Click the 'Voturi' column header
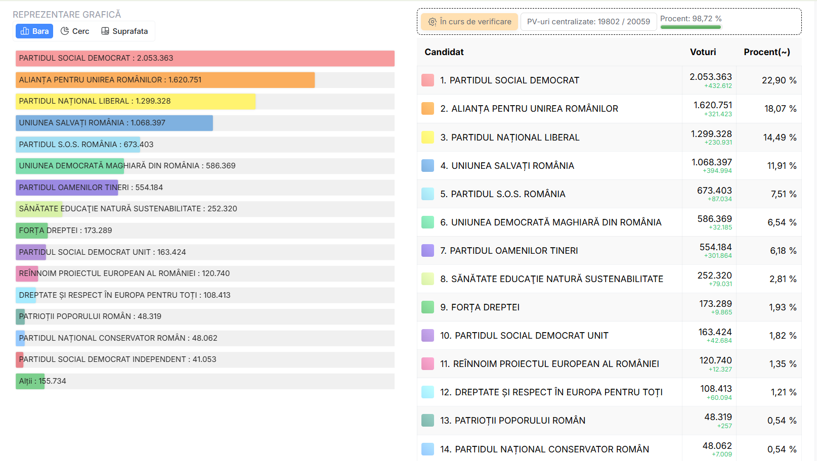This screenshot has width=817, height=461. click(x=703, y=52)
